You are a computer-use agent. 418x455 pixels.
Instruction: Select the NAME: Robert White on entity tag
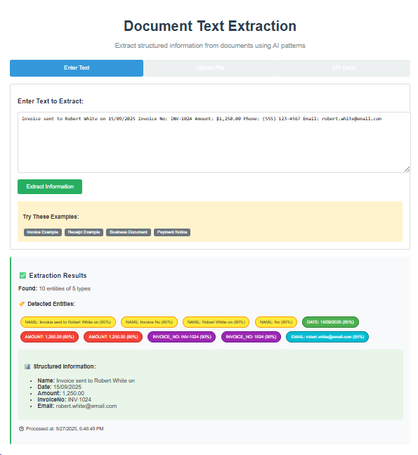tap(216, 322)
